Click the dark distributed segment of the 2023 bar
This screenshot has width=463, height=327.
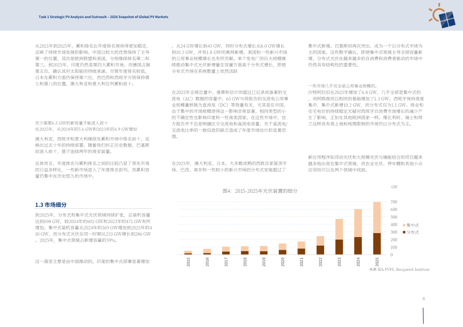click(339, 247)
